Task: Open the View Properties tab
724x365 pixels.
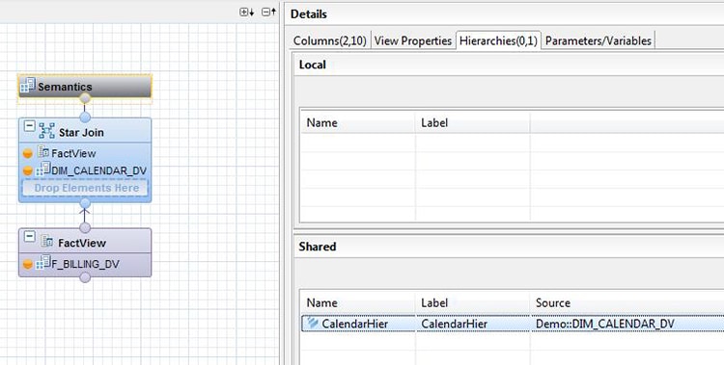Action: click(x=413, y=41)
